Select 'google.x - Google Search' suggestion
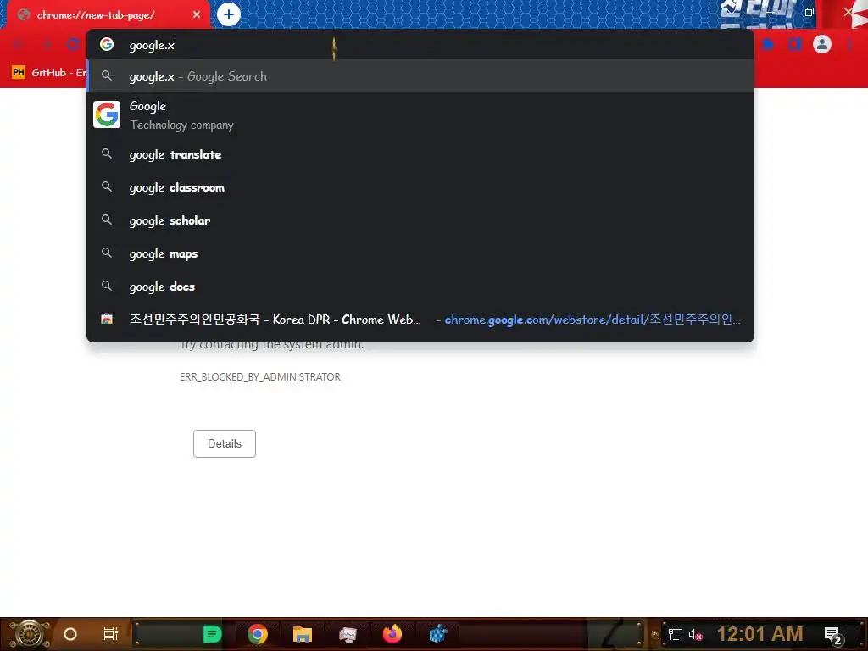This screenshot has width=868, height=651. [420, 76]
